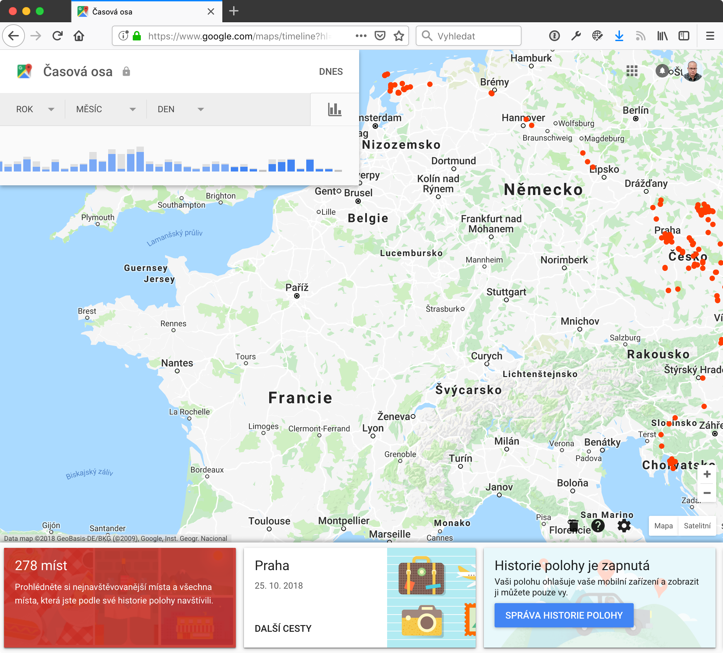Image resolution: width=723 pixels, height=653 pixels.
Task: Open the 278 míst places card
Action: click(120, 597)
